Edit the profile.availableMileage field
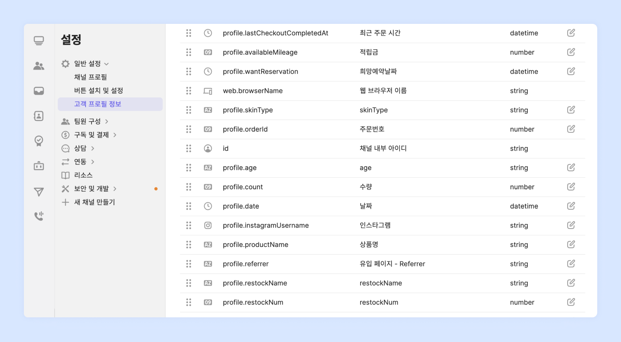Screen dimensions: 621x342 571,52
